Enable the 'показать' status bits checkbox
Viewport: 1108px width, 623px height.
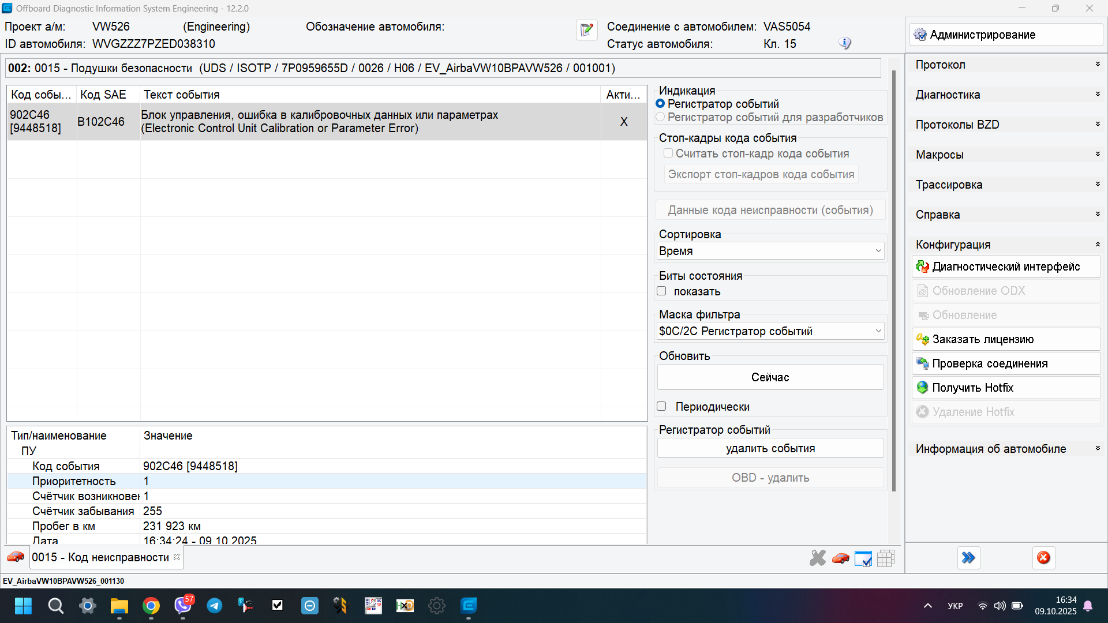click(x=661, y=291)
